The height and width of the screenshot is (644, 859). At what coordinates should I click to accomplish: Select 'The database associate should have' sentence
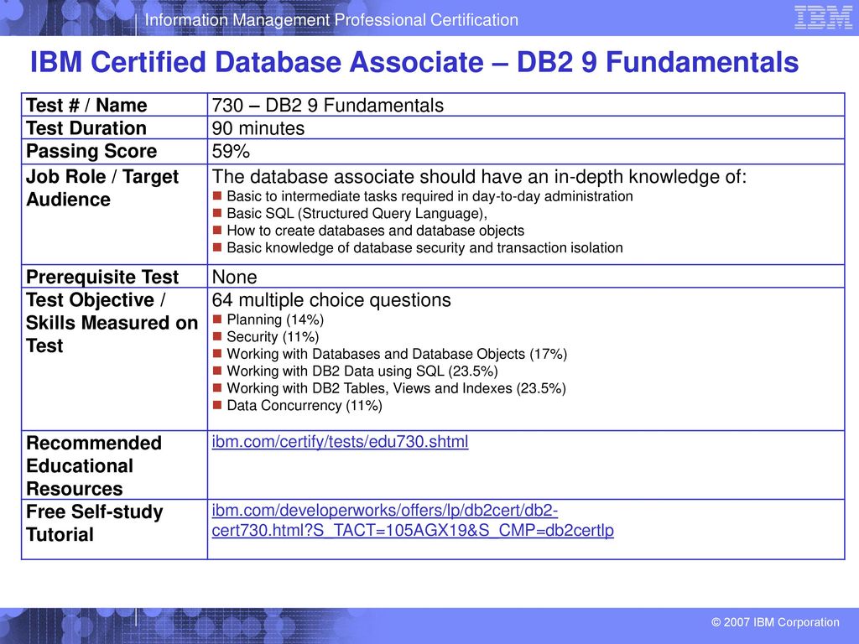479,177
